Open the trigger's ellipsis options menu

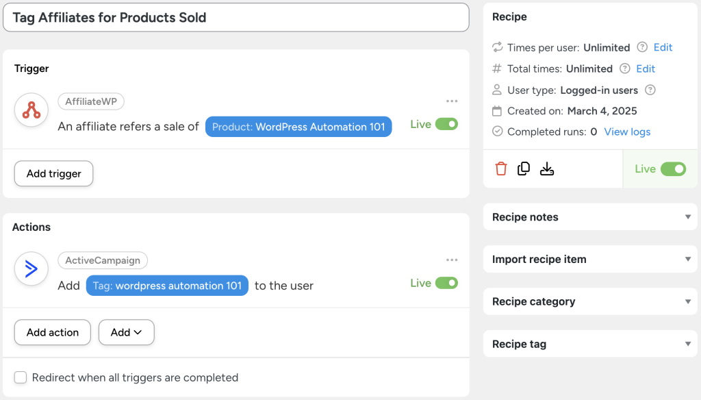(x=452, y=100)
